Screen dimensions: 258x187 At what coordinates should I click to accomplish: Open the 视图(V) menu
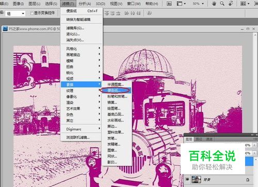point(116,4)
